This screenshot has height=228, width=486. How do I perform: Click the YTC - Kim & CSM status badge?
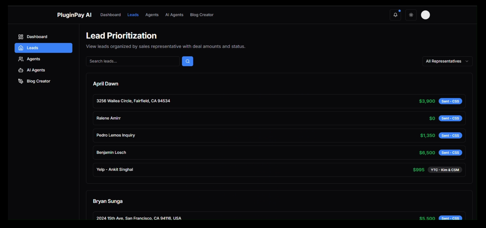[x=445, y=170]
